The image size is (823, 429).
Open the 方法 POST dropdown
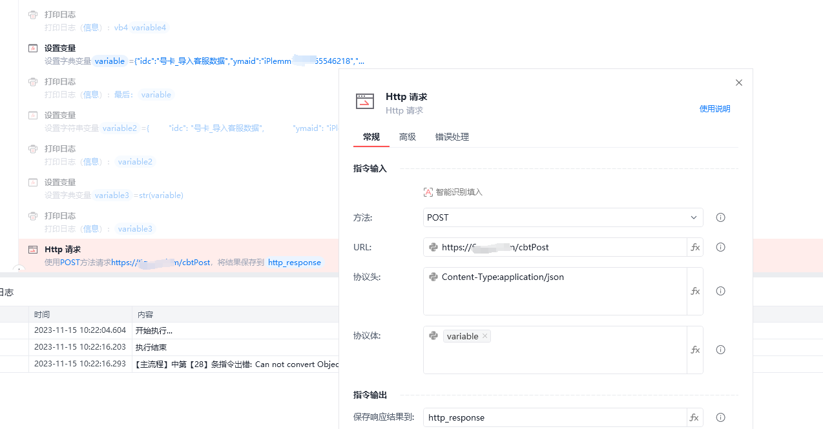pos(563,217)
